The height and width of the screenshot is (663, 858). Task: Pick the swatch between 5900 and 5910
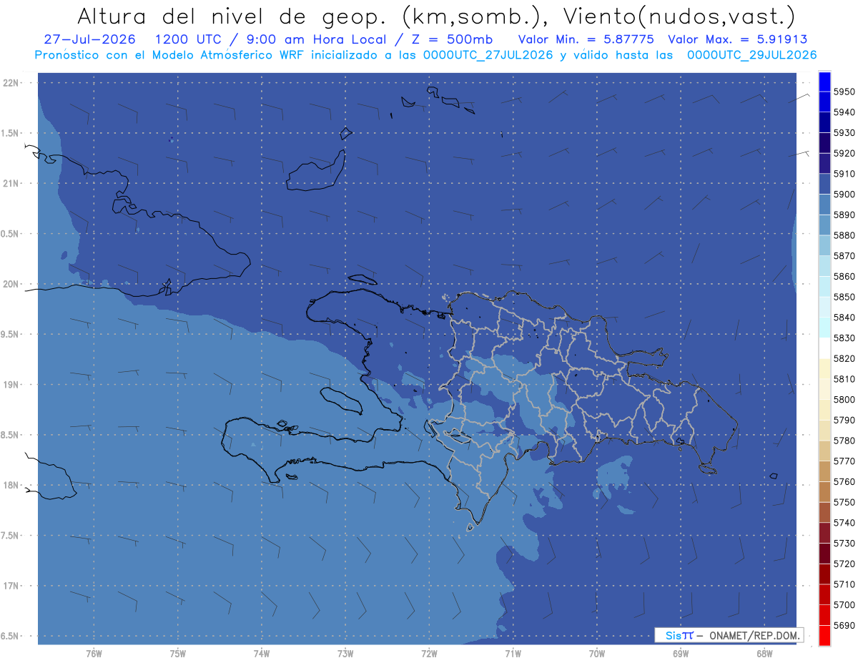coord(824,184)
